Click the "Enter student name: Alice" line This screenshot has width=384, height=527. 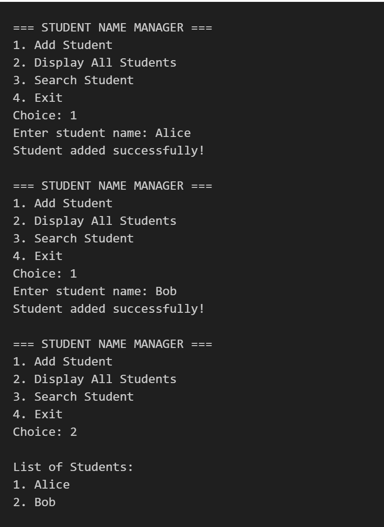click(x=102, y=133)
